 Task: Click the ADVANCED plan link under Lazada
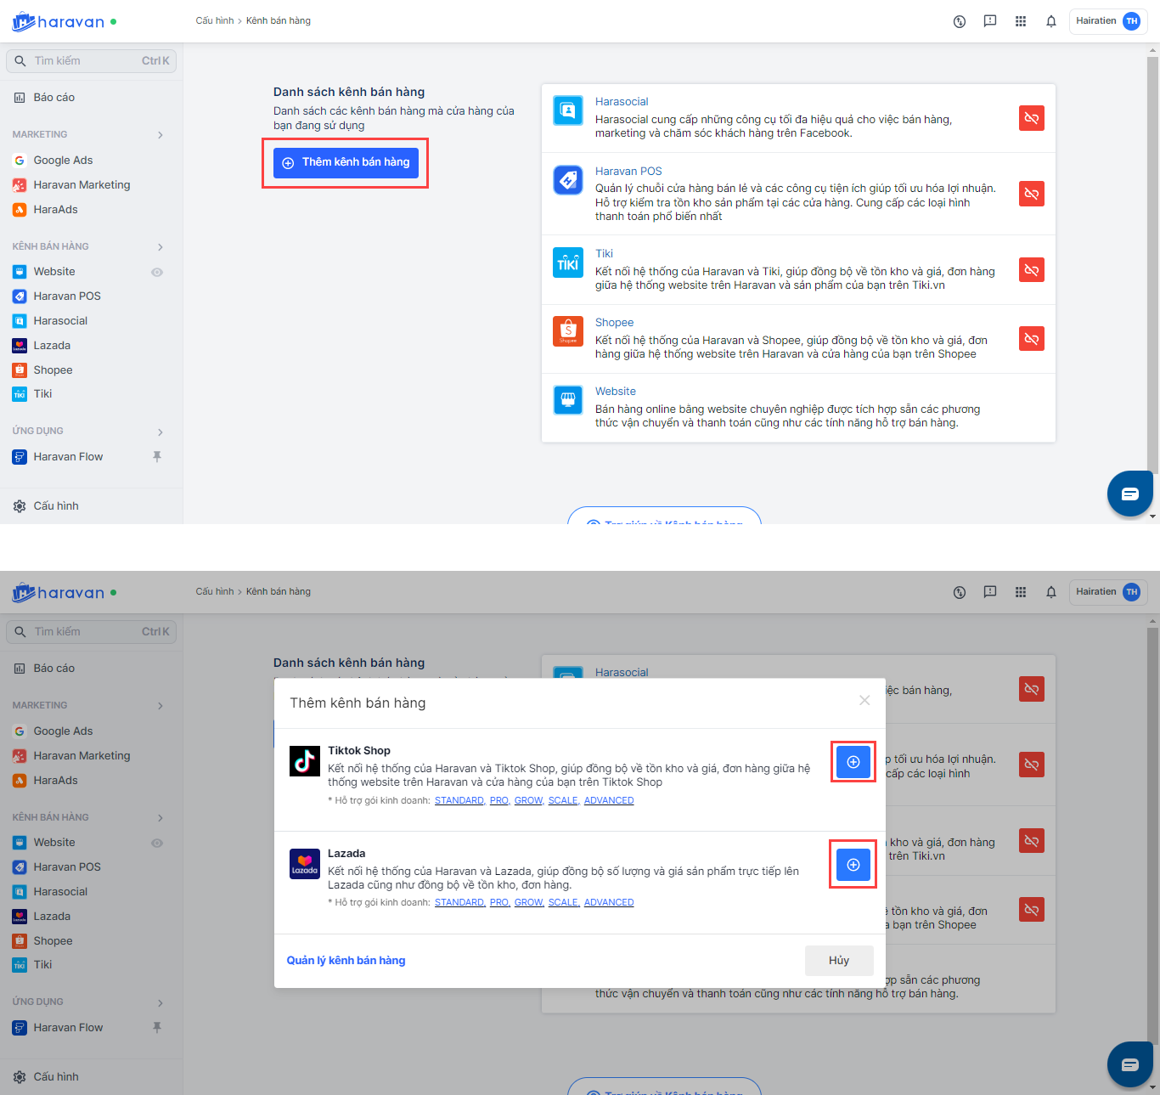(609, 903)
